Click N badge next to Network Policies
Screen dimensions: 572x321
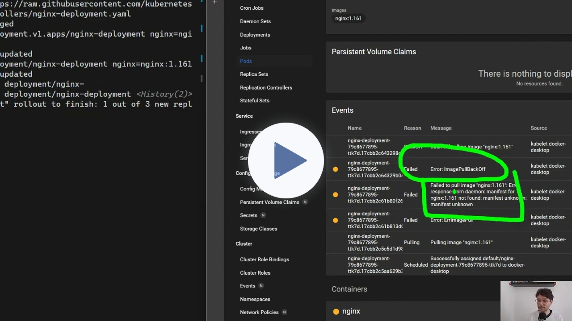click(285, 313)
